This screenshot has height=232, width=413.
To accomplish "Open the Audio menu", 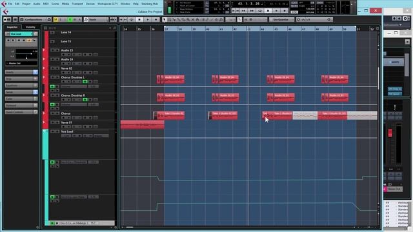I will (37, 4).
